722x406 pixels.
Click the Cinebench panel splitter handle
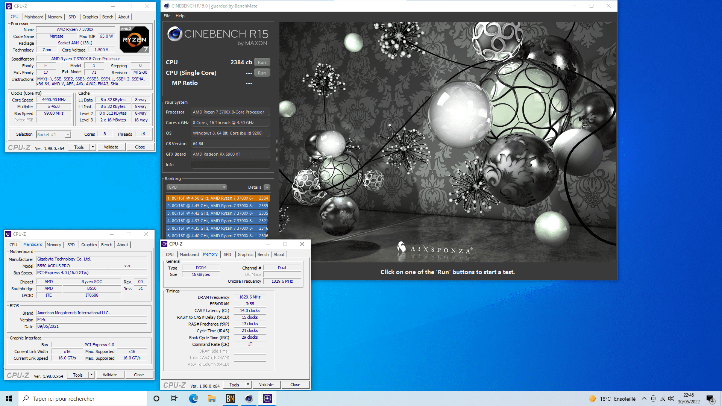point(278,150)
